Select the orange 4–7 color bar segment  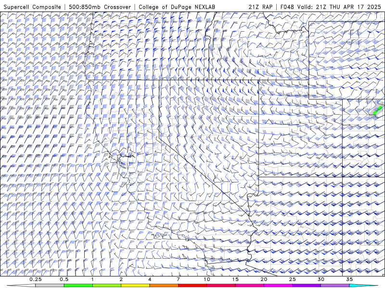[x=164, y=286]
